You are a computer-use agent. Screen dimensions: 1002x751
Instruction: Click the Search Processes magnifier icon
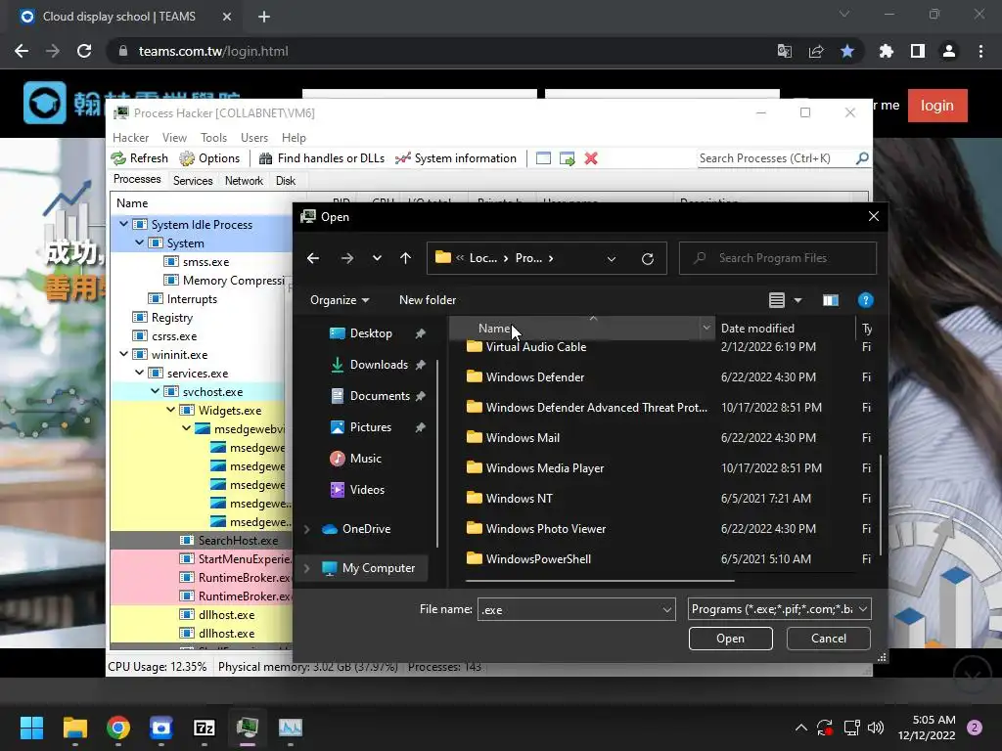coord(862,157)
